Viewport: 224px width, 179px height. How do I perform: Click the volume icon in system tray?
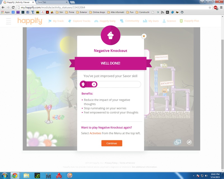(206, 176)
